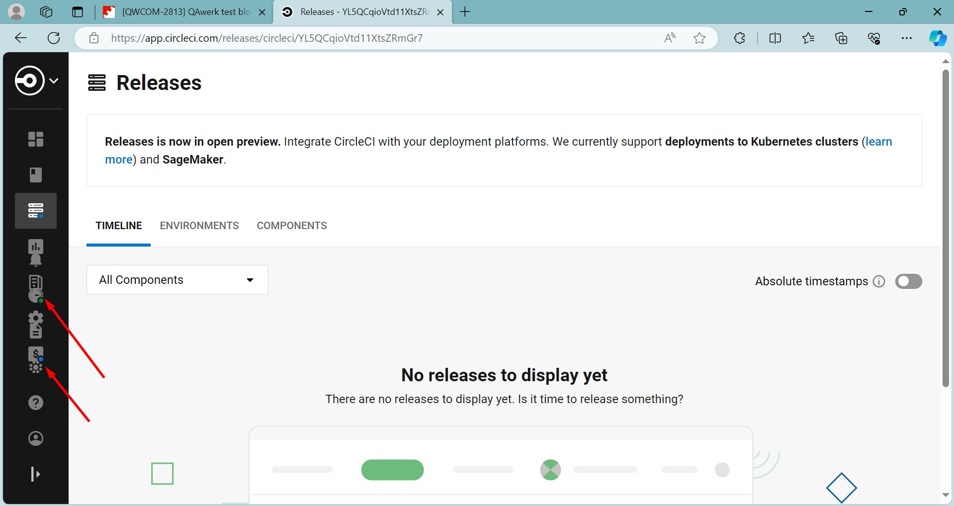Open the Projects book icon in the sidebar
This screenshot has height=506, width=954.
36,175
